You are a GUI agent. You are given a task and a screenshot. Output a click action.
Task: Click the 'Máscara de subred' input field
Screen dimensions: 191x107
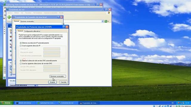52,52
